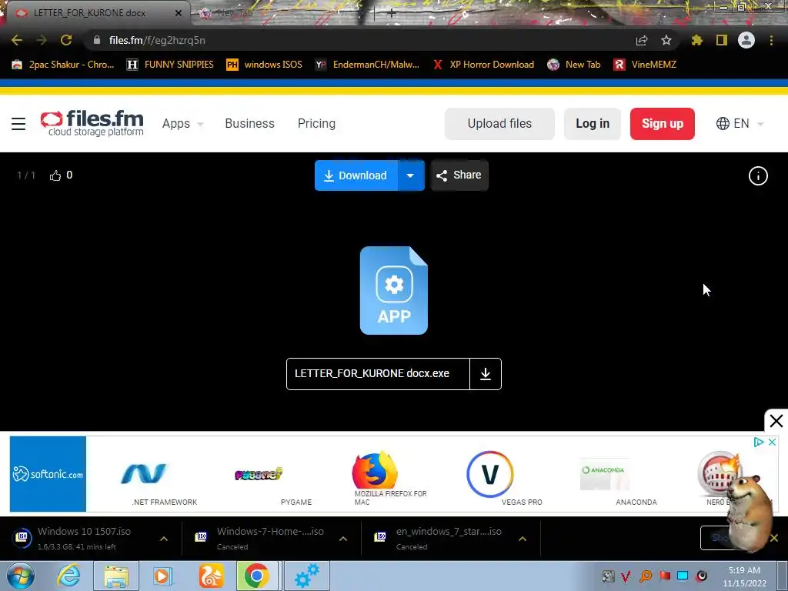Image resolution: width=788 pixels, height=591 pixels.
Task: Click the red Sign up button
Action: point(663,124)
